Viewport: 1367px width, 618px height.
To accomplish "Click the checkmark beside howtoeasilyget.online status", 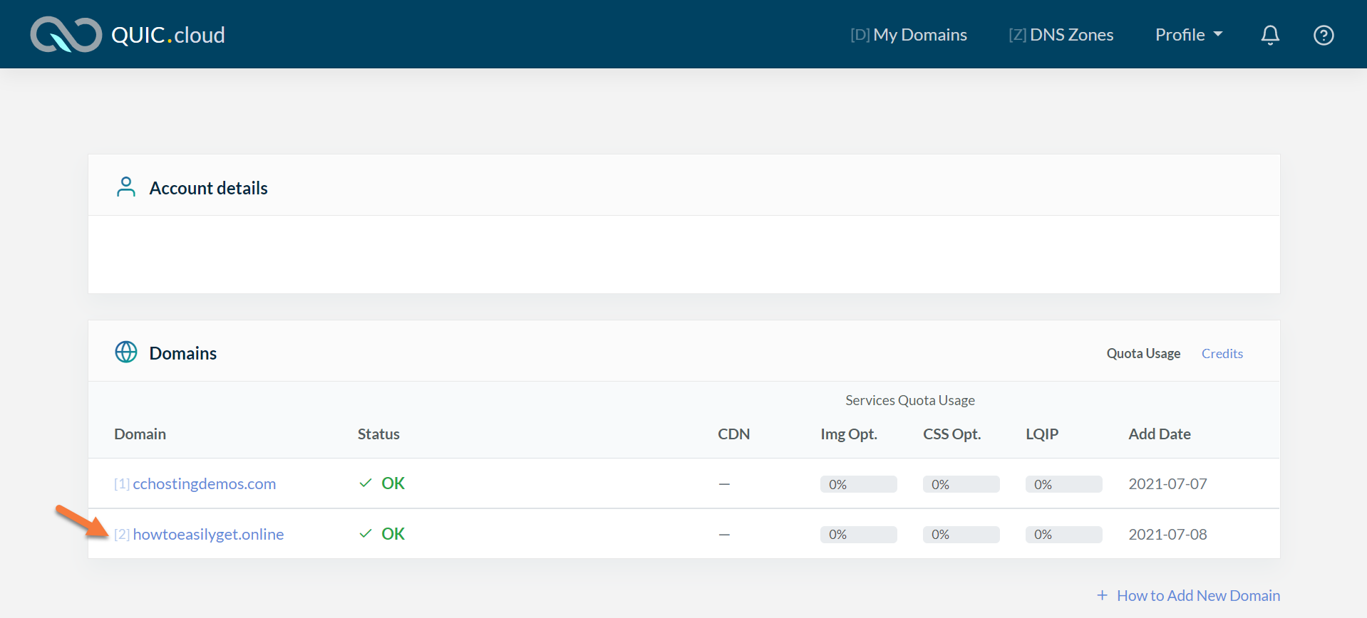I will [366, 534].
